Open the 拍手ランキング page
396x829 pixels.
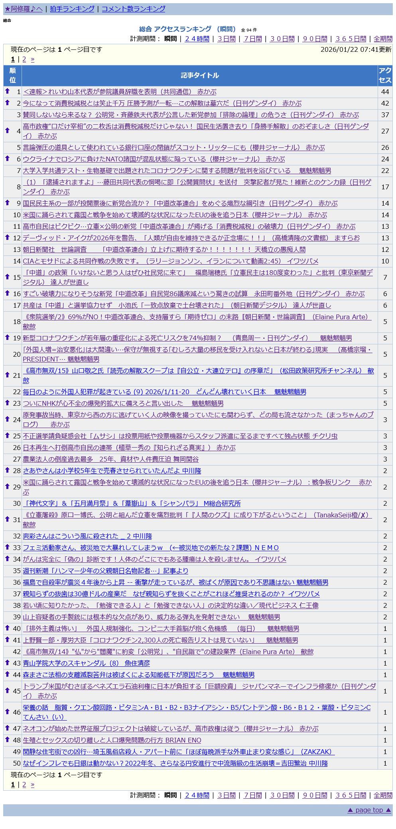pyautogui.click(x=72, y=9)
